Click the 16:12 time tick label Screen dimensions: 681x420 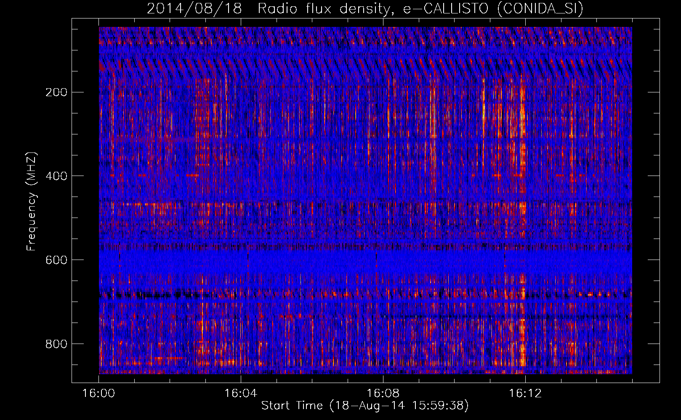(525, 394)
